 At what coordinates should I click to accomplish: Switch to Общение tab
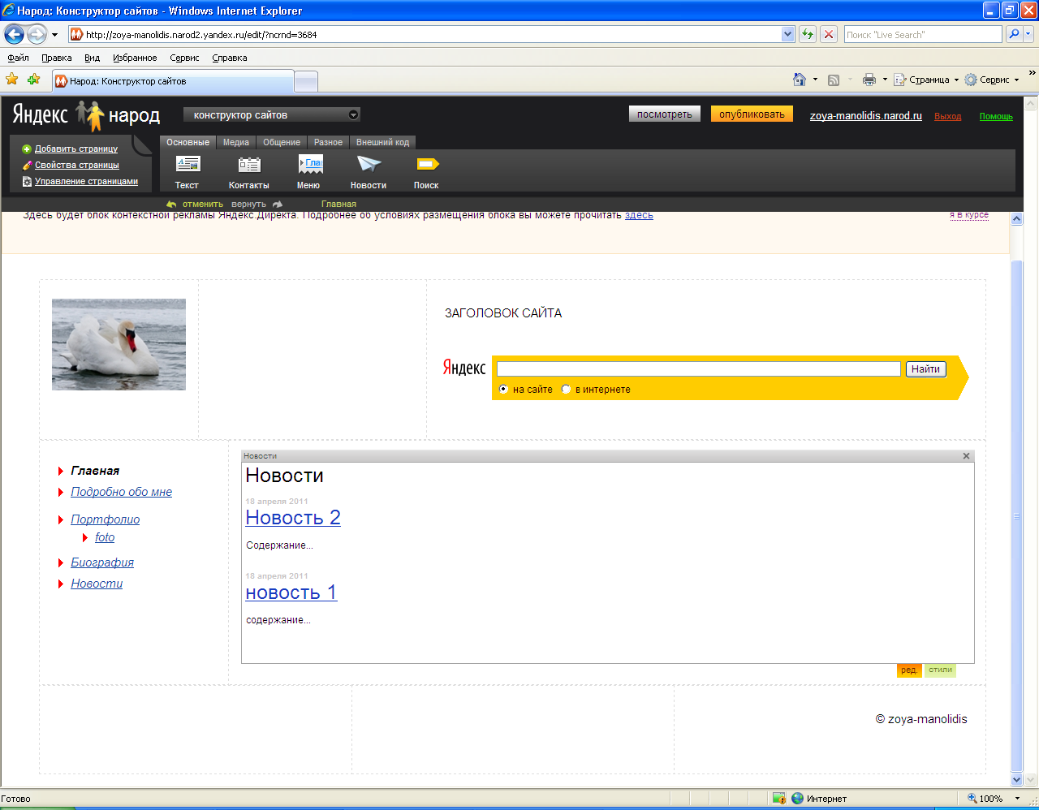pyautogui.click(x=282, y=142)
